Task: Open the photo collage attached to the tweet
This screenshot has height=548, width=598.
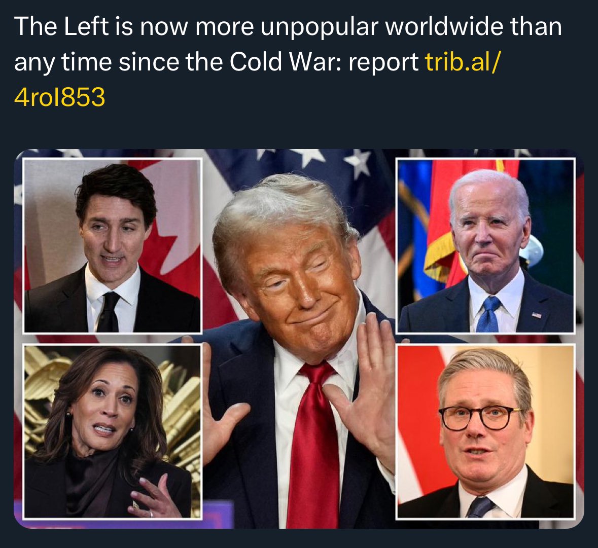Action: pos(299,339)
